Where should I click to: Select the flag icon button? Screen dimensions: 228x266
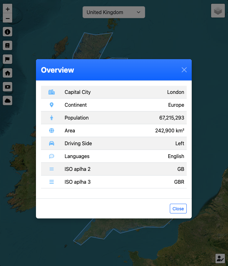[8, 59]
